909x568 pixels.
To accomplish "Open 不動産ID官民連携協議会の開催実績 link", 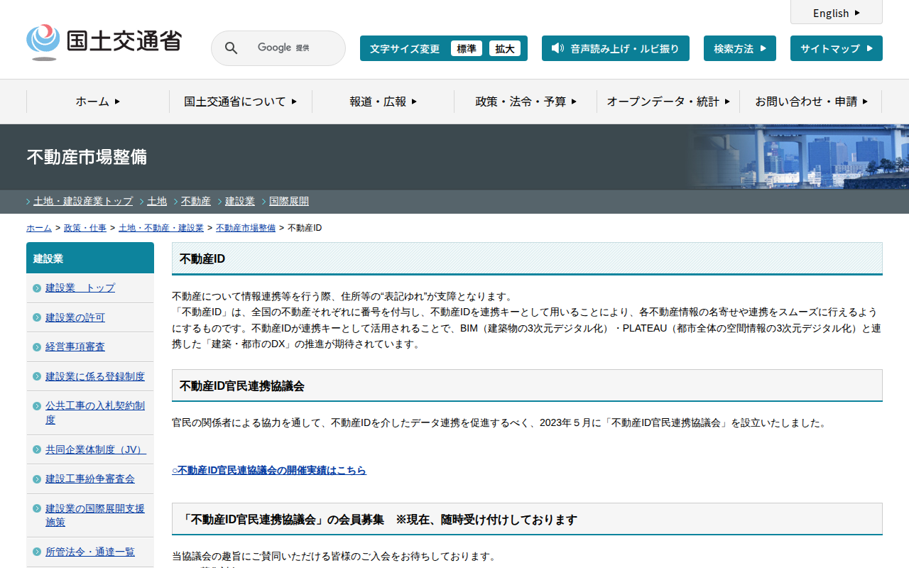I will tap(269, 470).
